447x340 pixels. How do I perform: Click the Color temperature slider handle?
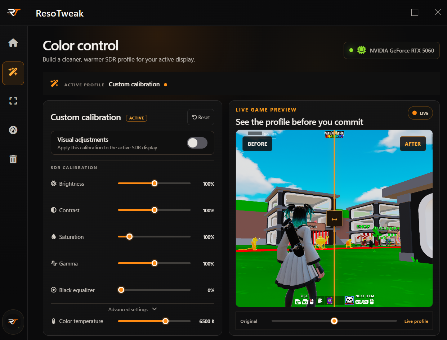click(165, 321)
